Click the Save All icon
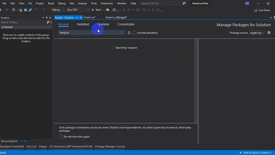This screenshot has height=155, width=275. coord(30,10)
